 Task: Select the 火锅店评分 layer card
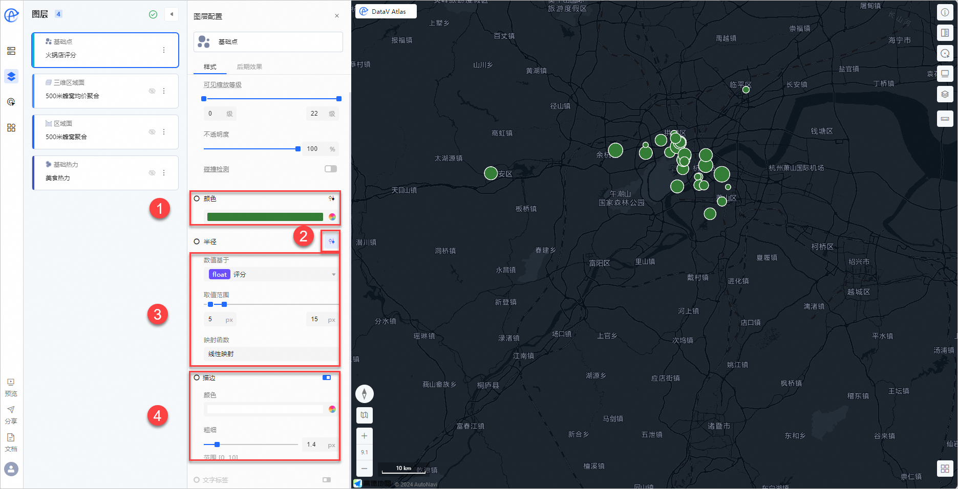(105, 50)
